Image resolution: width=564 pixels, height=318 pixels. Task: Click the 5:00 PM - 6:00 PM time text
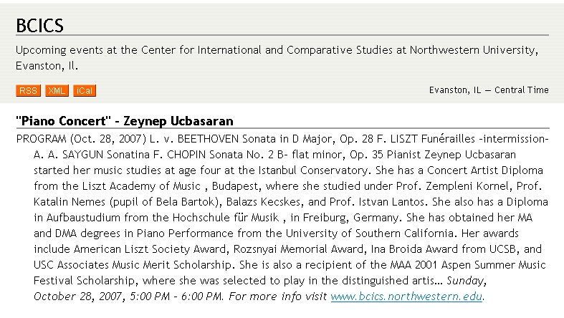(176, 297)
